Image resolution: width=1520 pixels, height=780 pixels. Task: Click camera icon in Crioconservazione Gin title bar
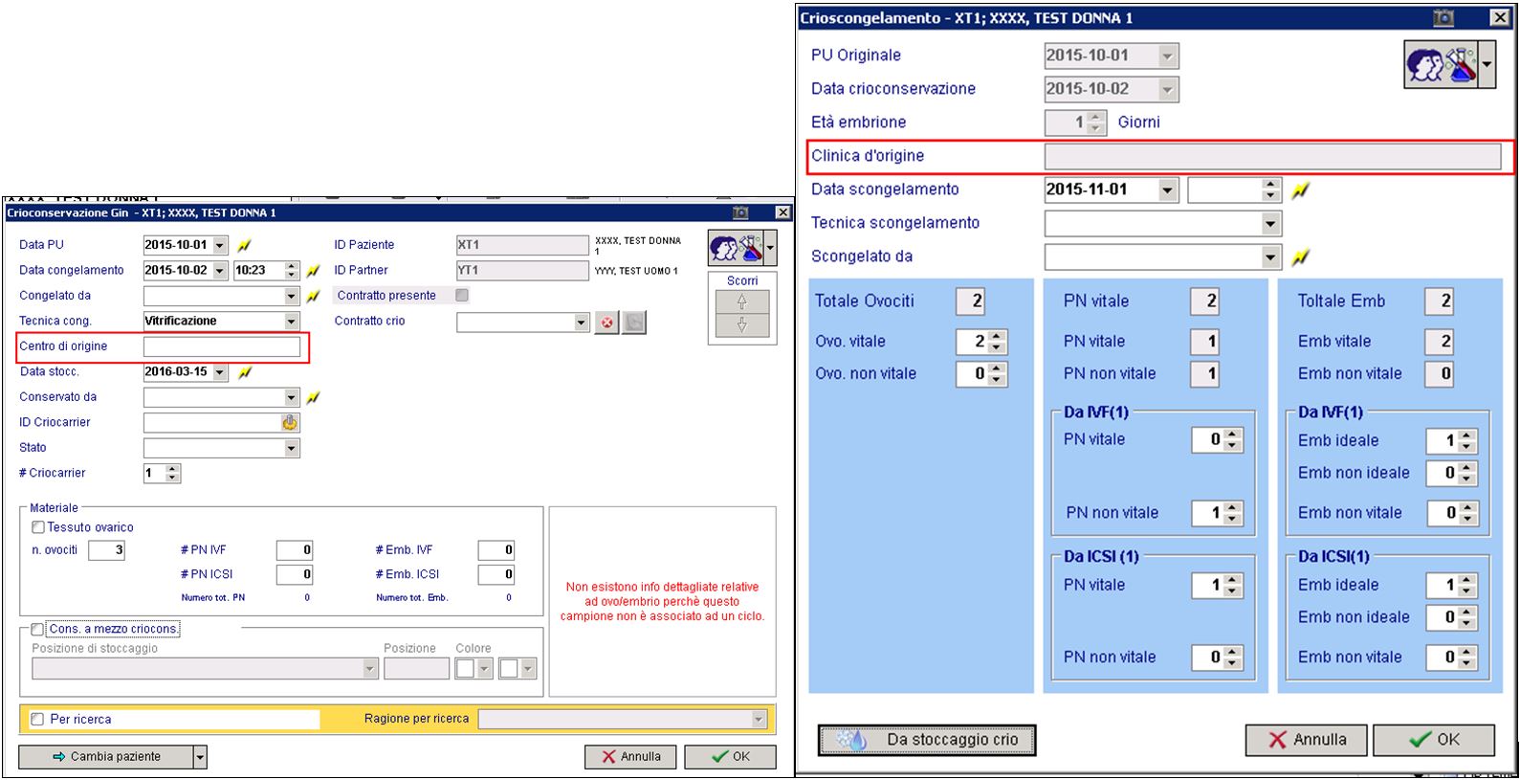pos(739,212)
